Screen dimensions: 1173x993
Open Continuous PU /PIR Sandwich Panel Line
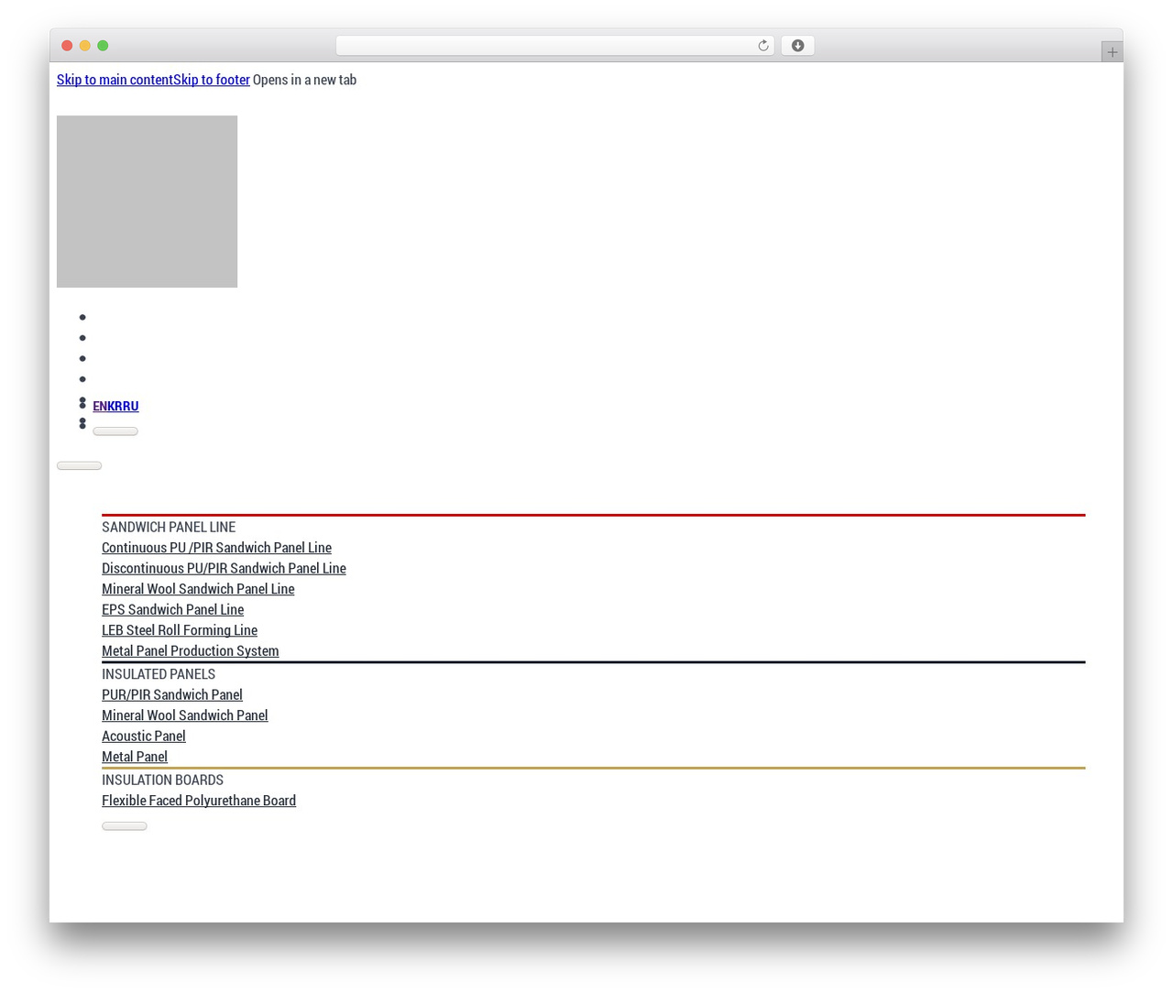tap(216, 548)
